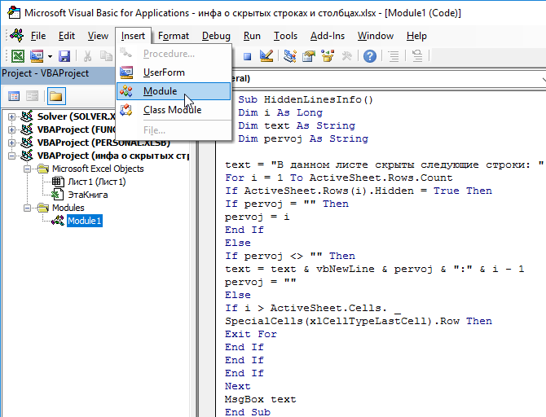Select ЭтаКнига in the project tree
This screenshot has width=546, height=417.
click(x=87, y=195)
